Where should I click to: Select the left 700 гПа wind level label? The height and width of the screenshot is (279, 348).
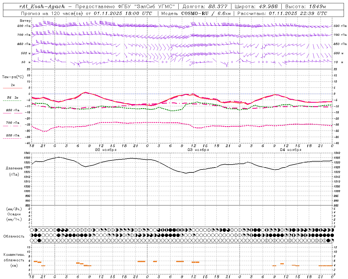point(24,35)
